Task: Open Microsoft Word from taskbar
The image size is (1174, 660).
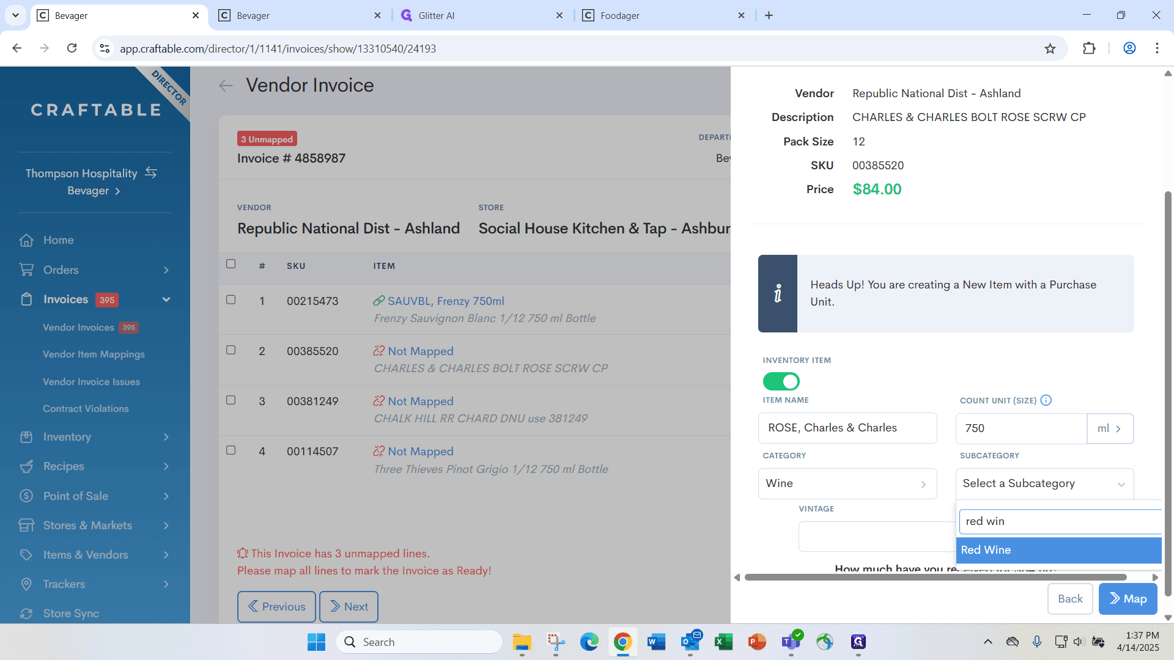Action: (656, 642)
